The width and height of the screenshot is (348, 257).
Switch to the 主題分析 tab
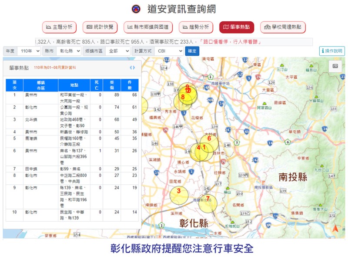point(60,27)
